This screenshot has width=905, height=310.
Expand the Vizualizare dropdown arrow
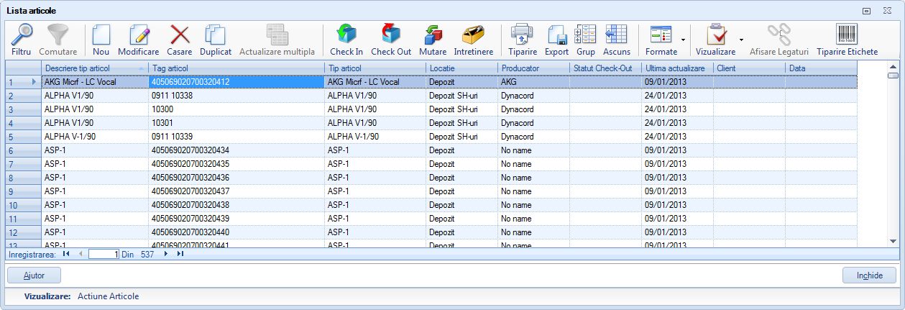point(741,40)
